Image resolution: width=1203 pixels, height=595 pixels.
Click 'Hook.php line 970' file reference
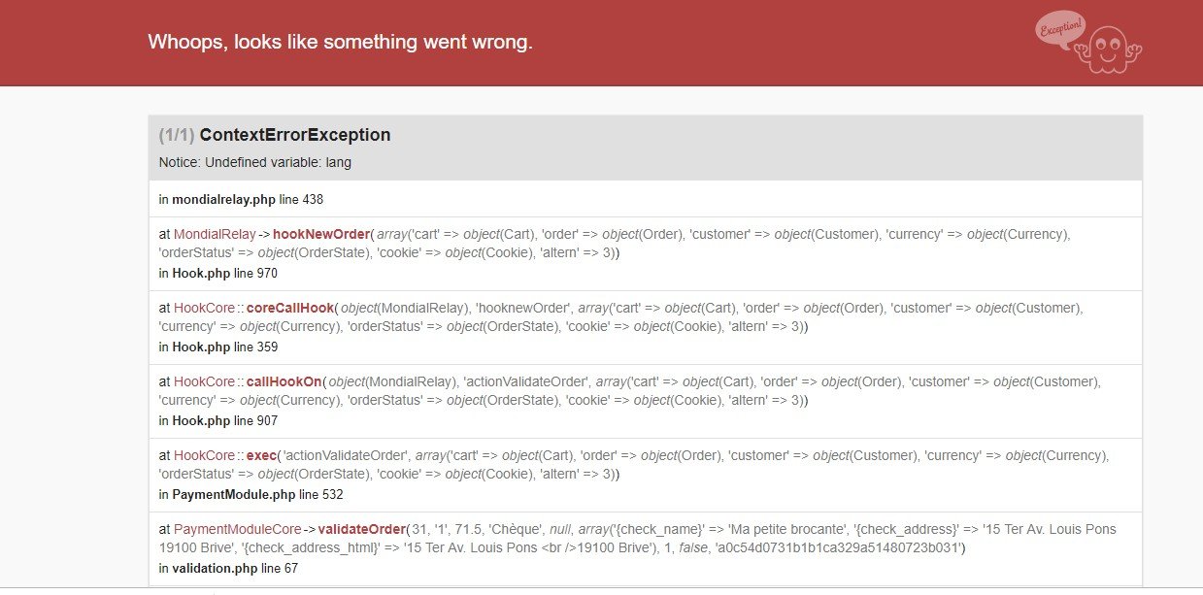pyautogui.click(x=224, y=273)
